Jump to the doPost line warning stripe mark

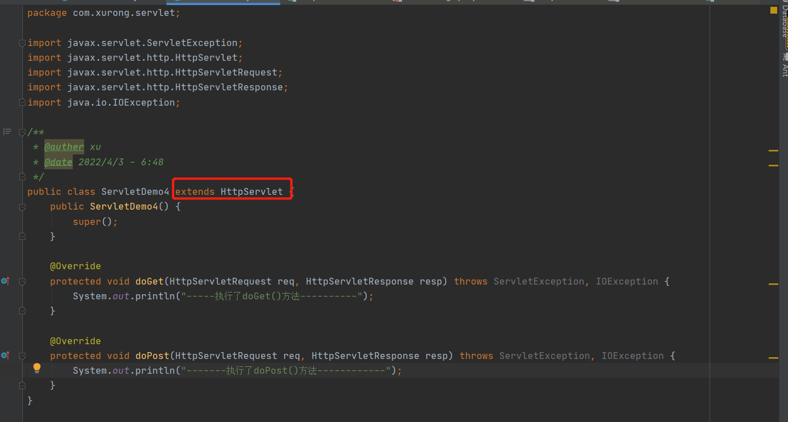coord(773,358)
